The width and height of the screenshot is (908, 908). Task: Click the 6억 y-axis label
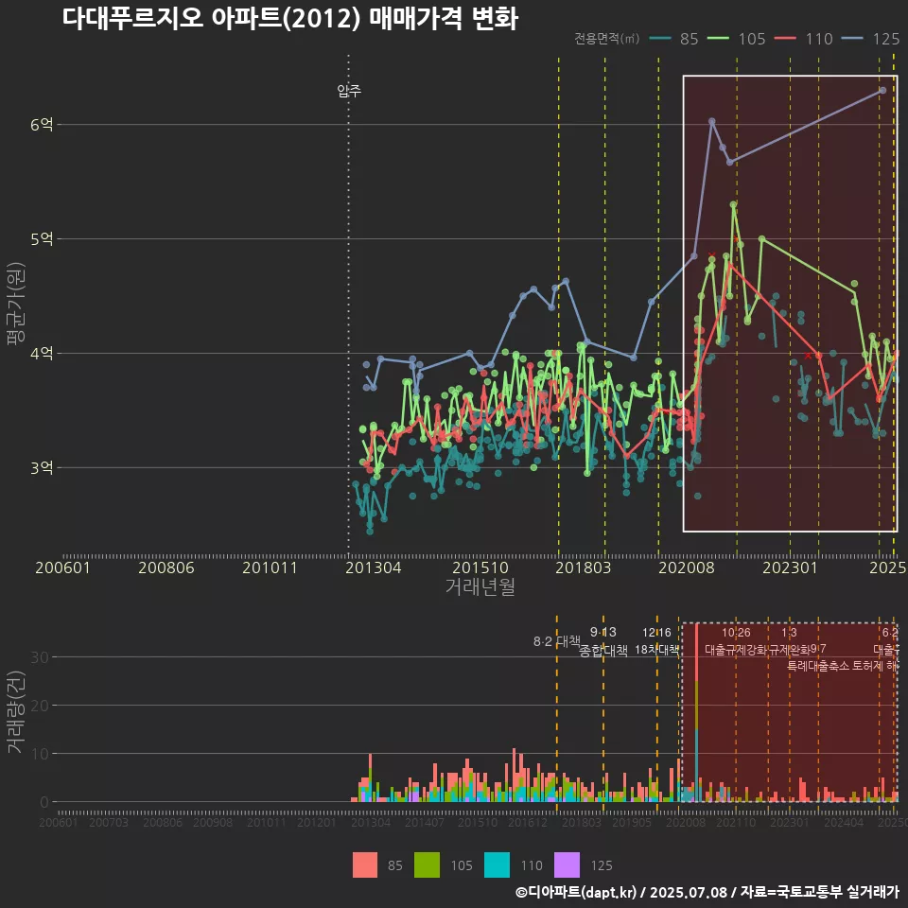(x=42, y=124)
